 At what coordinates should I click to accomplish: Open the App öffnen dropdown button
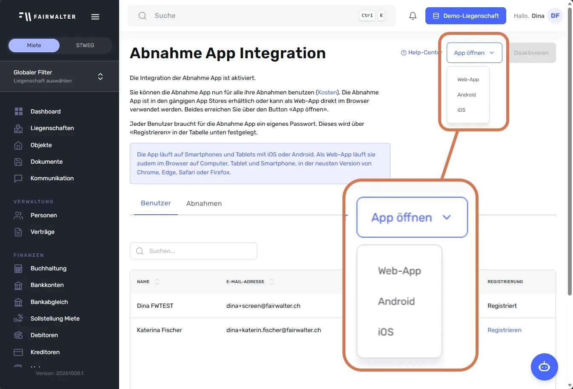[474, 53]
